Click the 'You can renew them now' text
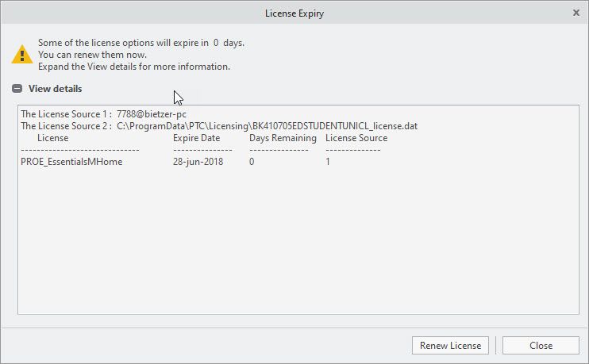 (92, 55)
